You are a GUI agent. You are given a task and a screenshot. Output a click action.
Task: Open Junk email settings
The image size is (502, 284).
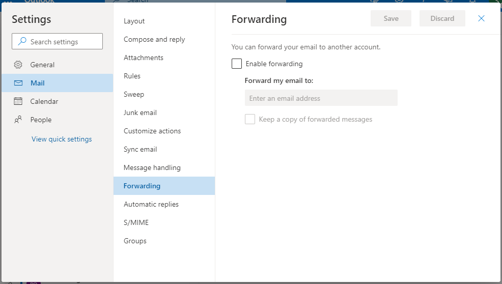click(140, 112)
